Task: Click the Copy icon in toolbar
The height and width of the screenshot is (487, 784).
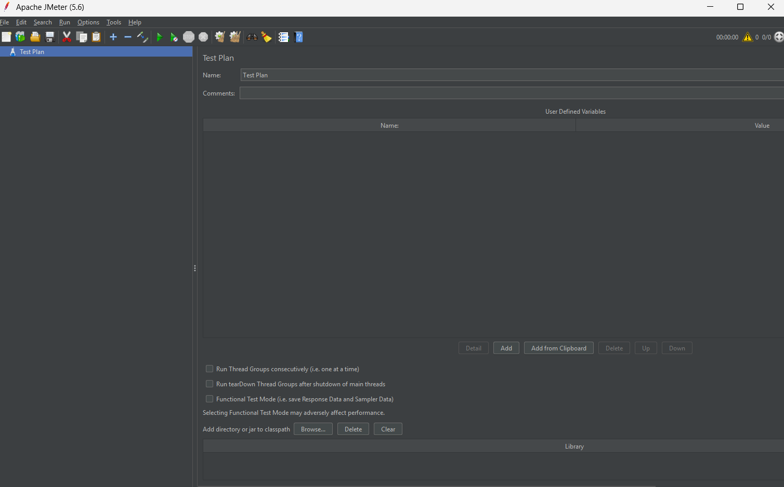Action: pyautogui.click(x=82, y=37)
